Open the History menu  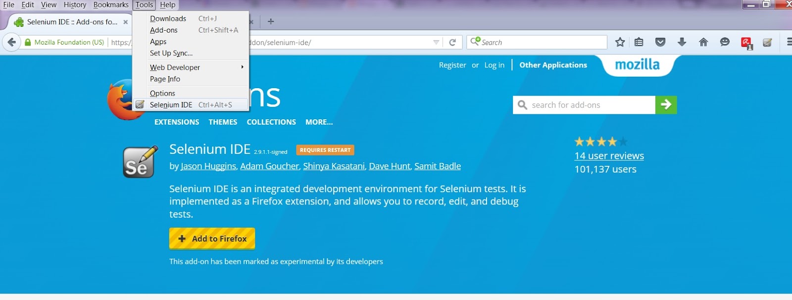click(75, 5)
